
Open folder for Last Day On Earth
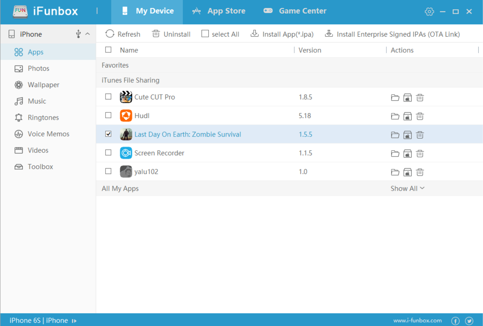(395, 135)
